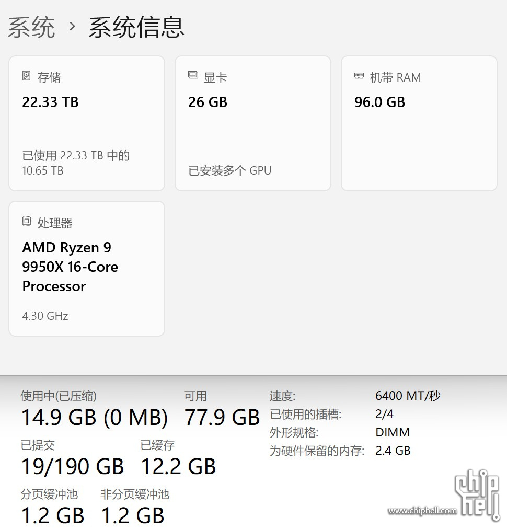Click the 分页缓冲池 label
This screenshot has width=507, height=529.
pyautogui.click(x=49, y=494)
